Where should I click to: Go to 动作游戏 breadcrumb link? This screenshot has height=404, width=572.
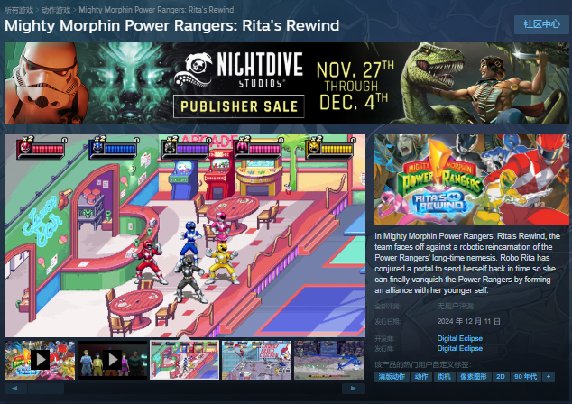point(56,10)
